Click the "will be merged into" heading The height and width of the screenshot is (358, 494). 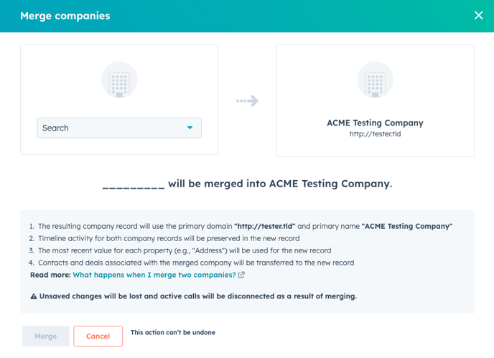[247, 184]
